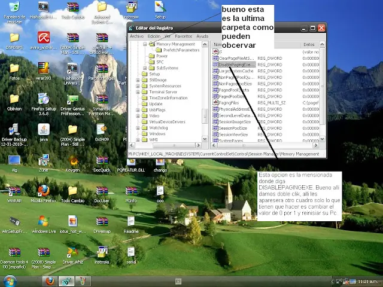This screenshot has width=383, height=287.
Task: Open the avira_antivir desktop icon
Action: (44, 41)
